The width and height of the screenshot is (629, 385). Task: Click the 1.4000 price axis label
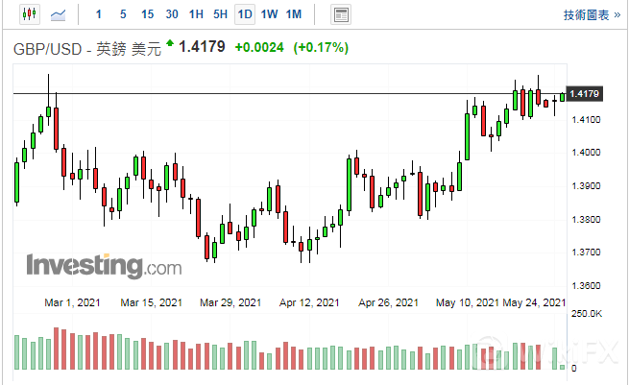(x=585, y=153)
